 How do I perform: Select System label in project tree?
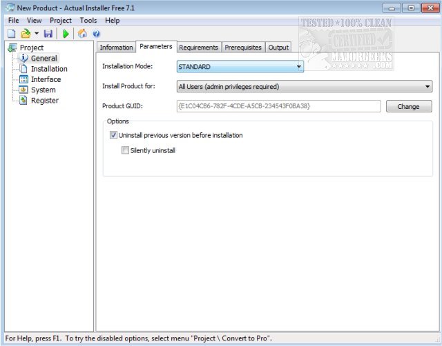(x=44, y=90)
